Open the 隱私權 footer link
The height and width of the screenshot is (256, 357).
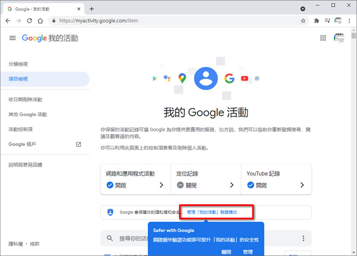[x=16, y=244]
